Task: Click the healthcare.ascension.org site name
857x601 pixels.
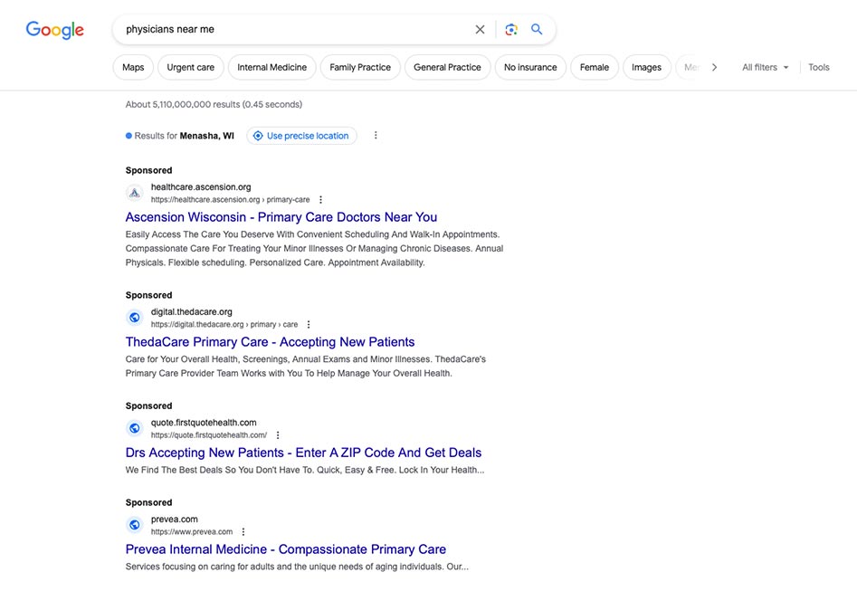Action: tap(201, 187)
